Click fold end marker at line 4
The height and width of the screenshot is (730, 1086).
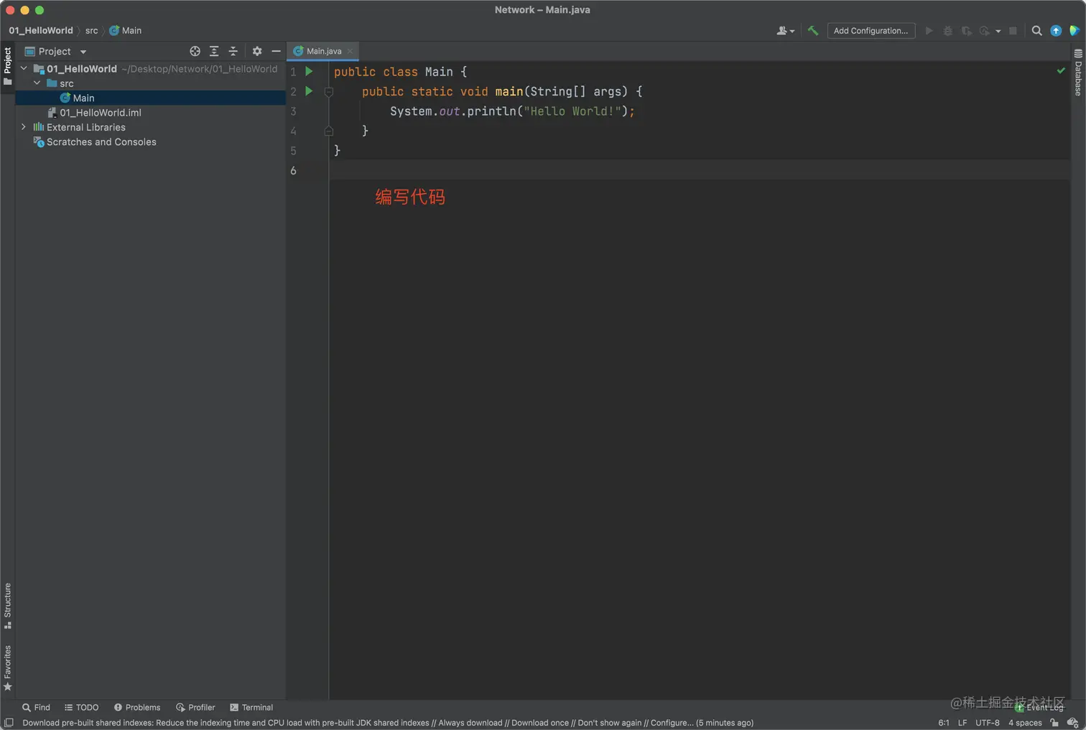[x=328, y=131]
